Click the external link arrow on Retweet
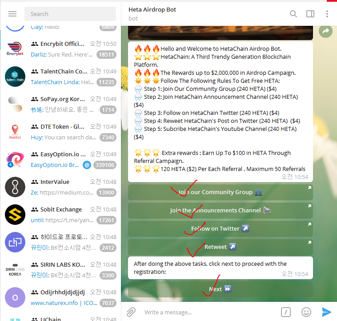This screenshot has height=321, width=337. [309, 242]
